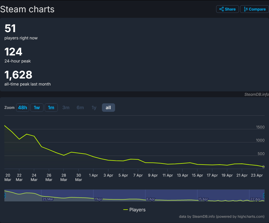Click the Share button

click(x=228, y=9)
